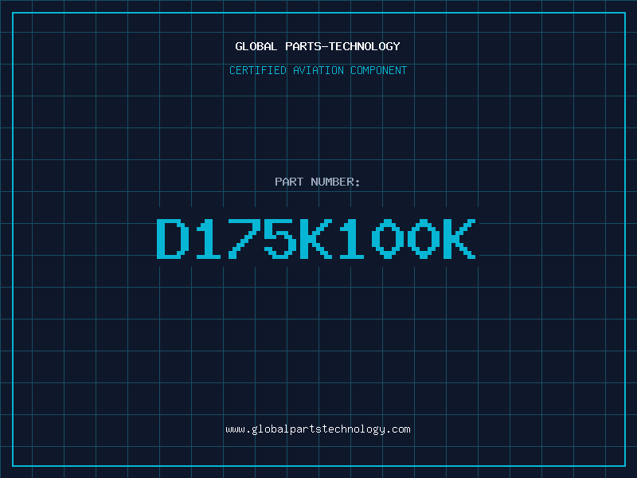The image size is (637, 478).
Task: Select the CERTIFIED AVIATION COMPONENT subtitle
Action: pos(318,70)
